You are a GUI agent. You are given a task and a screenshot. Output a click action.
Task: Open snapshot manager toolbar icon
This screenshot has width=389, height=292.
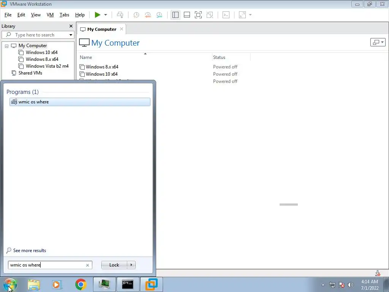(x=159, y=15)
